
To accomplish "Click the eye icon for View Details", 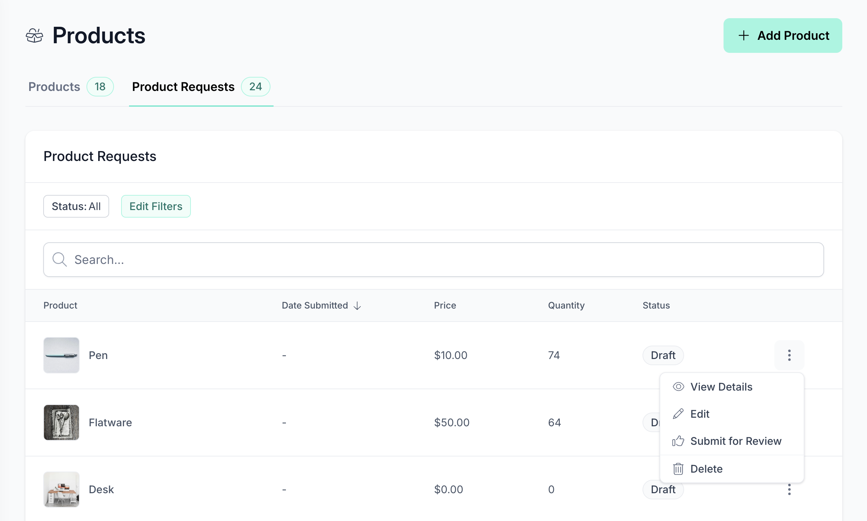I will click(x=678, y=387).
